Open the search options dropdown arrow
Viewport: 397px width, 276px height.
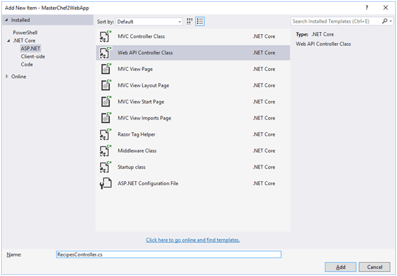coord(391,21)
